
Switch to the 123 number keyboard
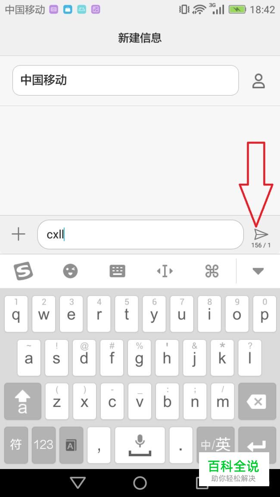(x=44, y=445)
